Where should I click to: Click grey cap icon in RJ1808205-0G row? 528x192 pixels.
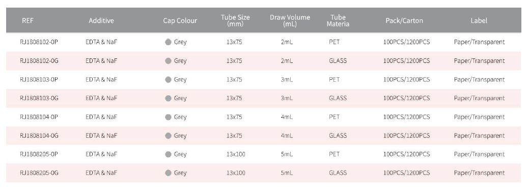click(x=168, y=173)
